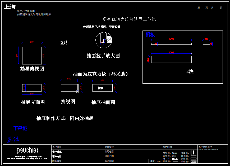Select the blue 墨泽 text

coord(13,139)
